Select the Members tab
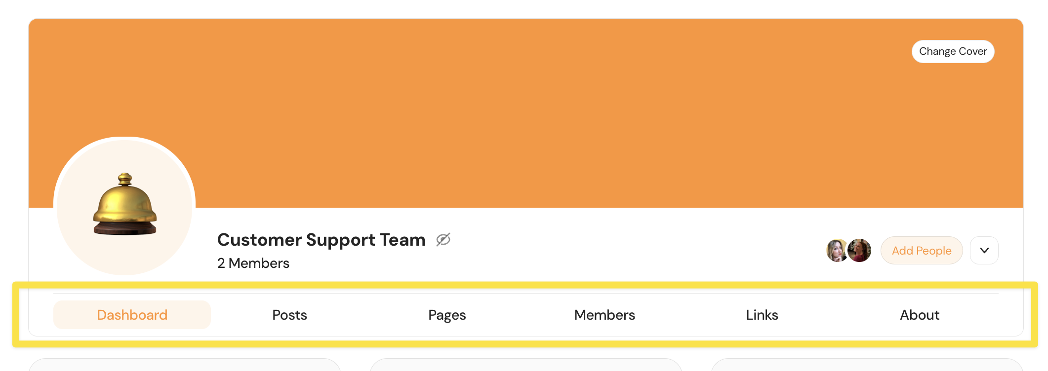Screen dimensions: 1048x371 tap(605, 315)
